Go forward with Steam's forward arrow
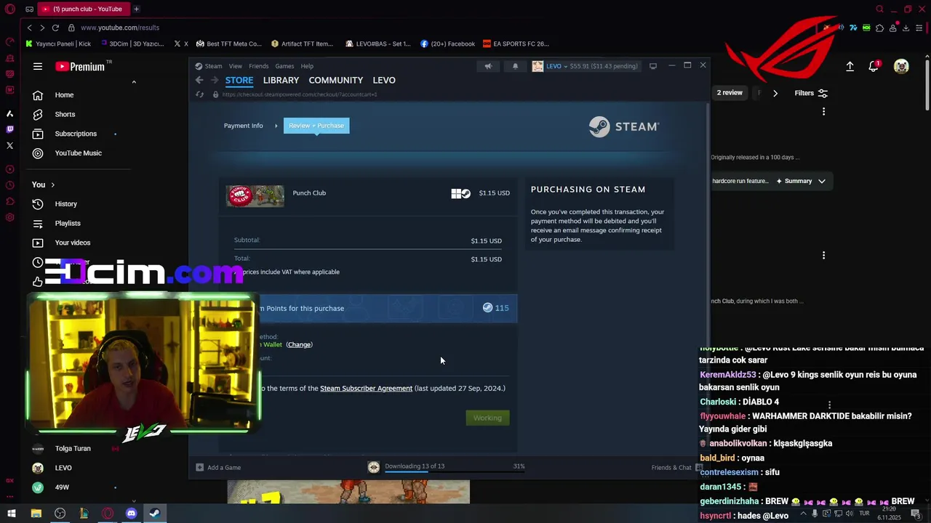The height and width of the screenshot is (523, 931). pyautogui.click(x=214, y=80)
